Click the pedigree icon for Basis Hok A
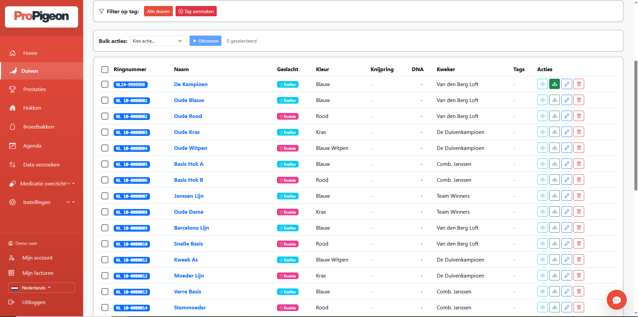This screenshot has height=317, width=638. pyautogui.click(x=554, y=164)
